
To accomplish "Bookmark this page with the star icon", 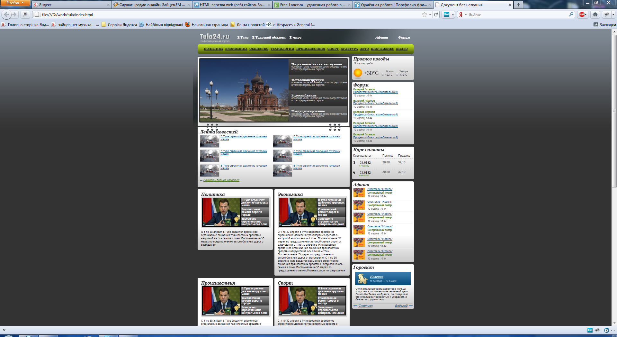I will 425,14.
